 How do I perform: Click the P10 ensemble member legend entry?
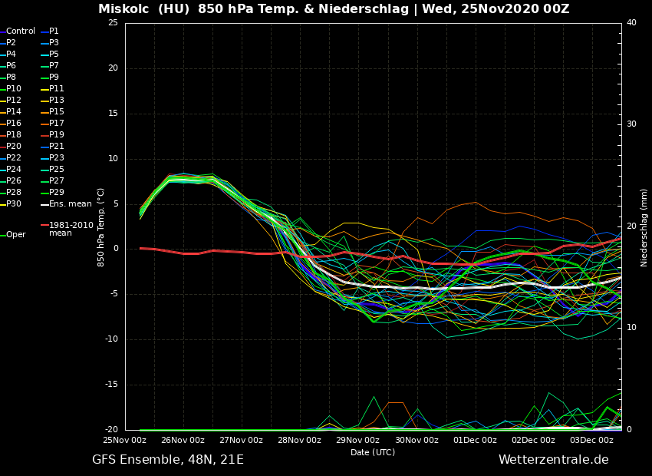[14, 89]
